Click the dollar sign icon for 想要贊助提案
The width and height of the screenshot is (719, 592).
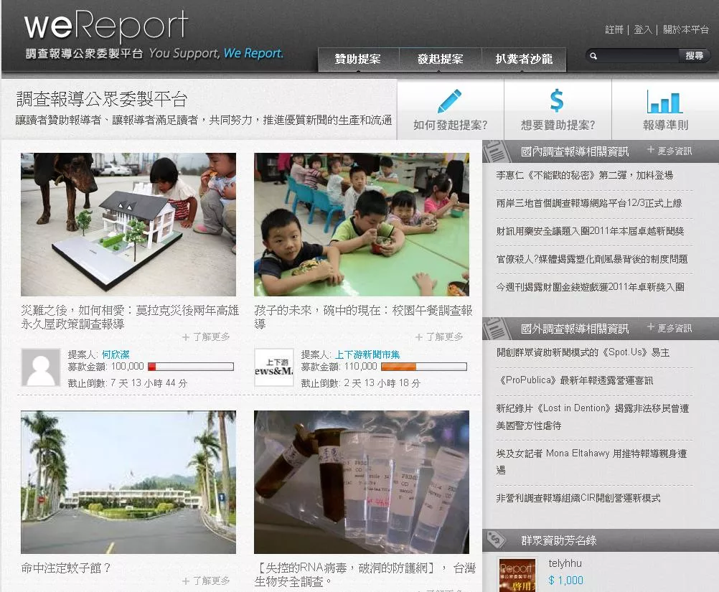(x=557, y=101)
